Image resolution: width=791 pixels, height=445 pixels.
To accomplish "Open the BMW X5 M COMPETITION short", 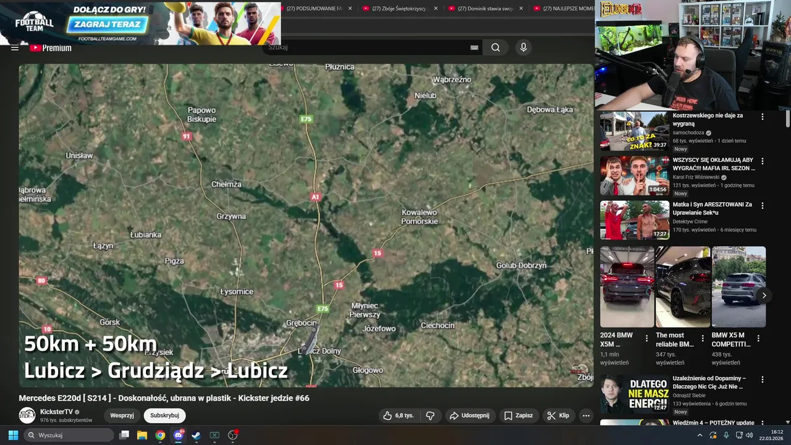I will click(738, 287).
